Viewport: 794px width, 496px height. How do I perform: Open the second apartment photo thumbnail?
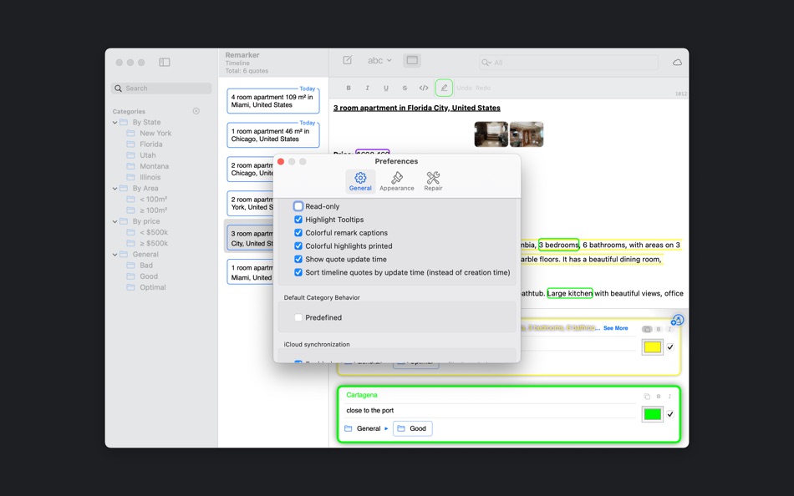coord(527,134)
